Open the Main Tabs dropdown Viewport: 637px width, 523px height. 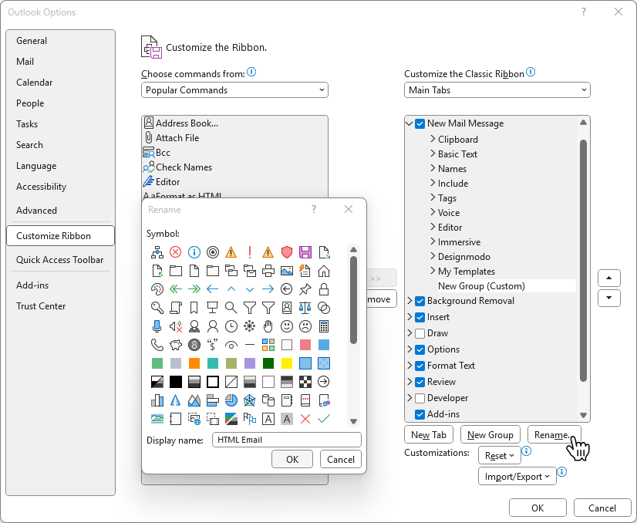click(x=497, y=90)
